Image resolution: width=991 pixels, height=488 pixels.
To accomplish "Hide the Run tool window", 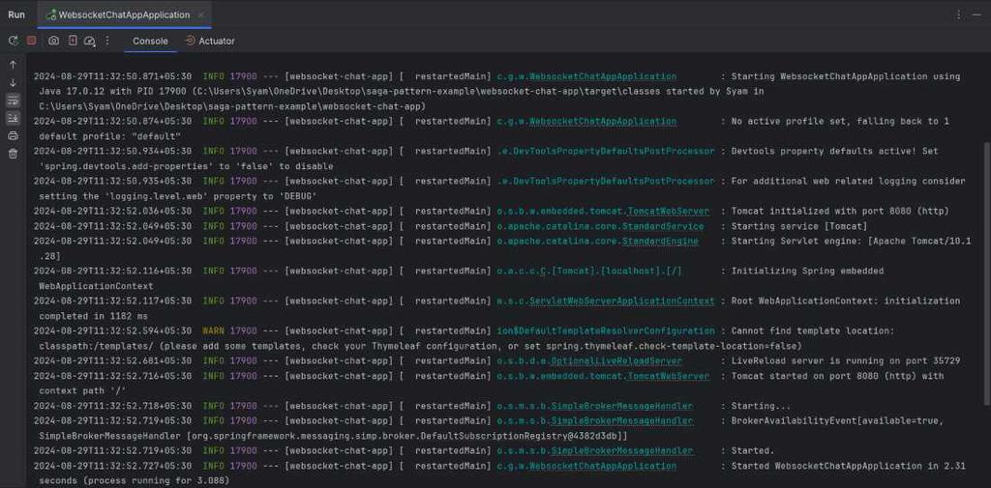I will point(976,14).
